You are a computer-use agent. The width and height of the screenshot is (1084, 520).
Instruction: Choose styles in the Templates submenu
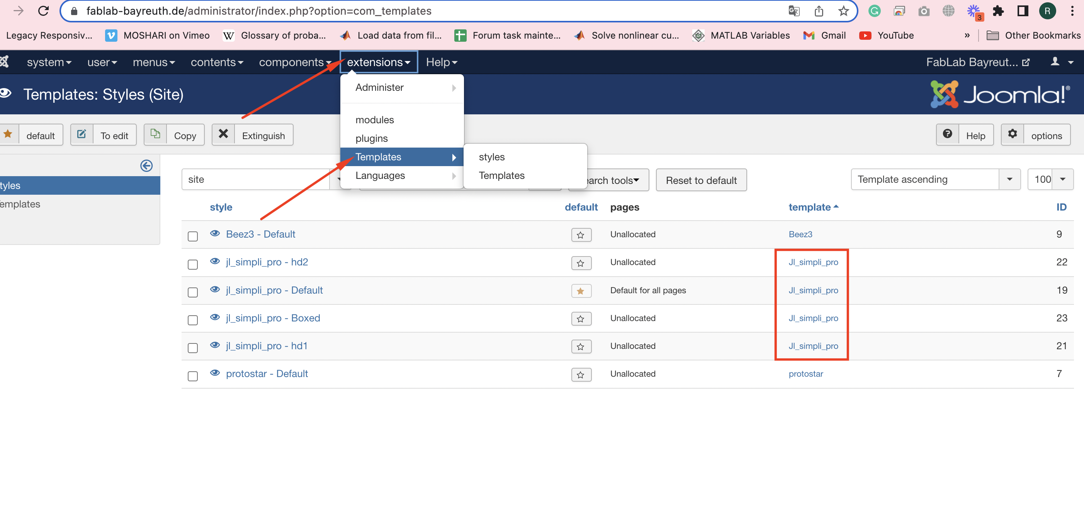491,157
